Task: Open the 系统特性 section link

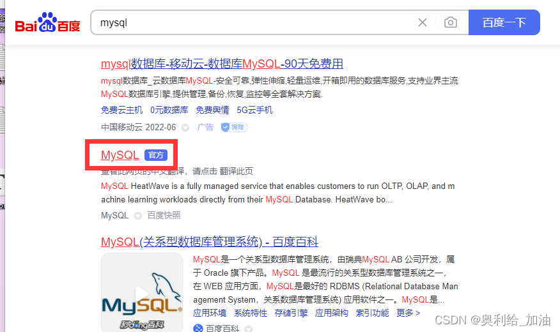Action: tap(251, 313)
